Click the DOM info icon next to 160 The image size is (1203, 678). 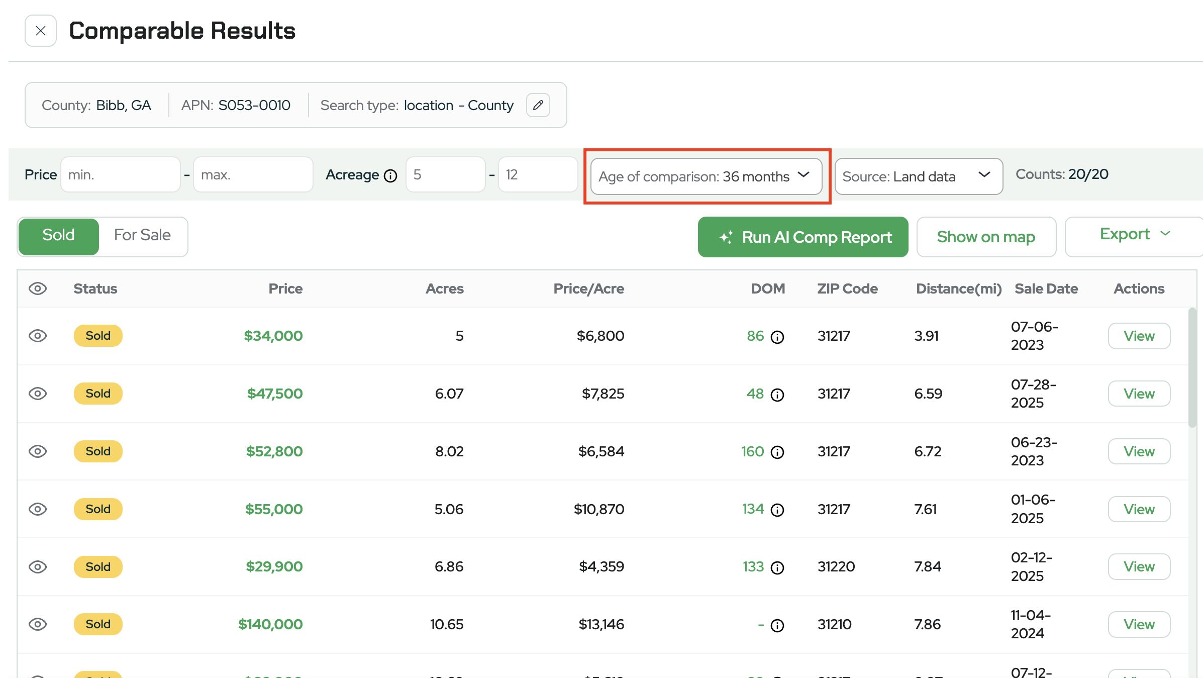[x=777, y=452]
